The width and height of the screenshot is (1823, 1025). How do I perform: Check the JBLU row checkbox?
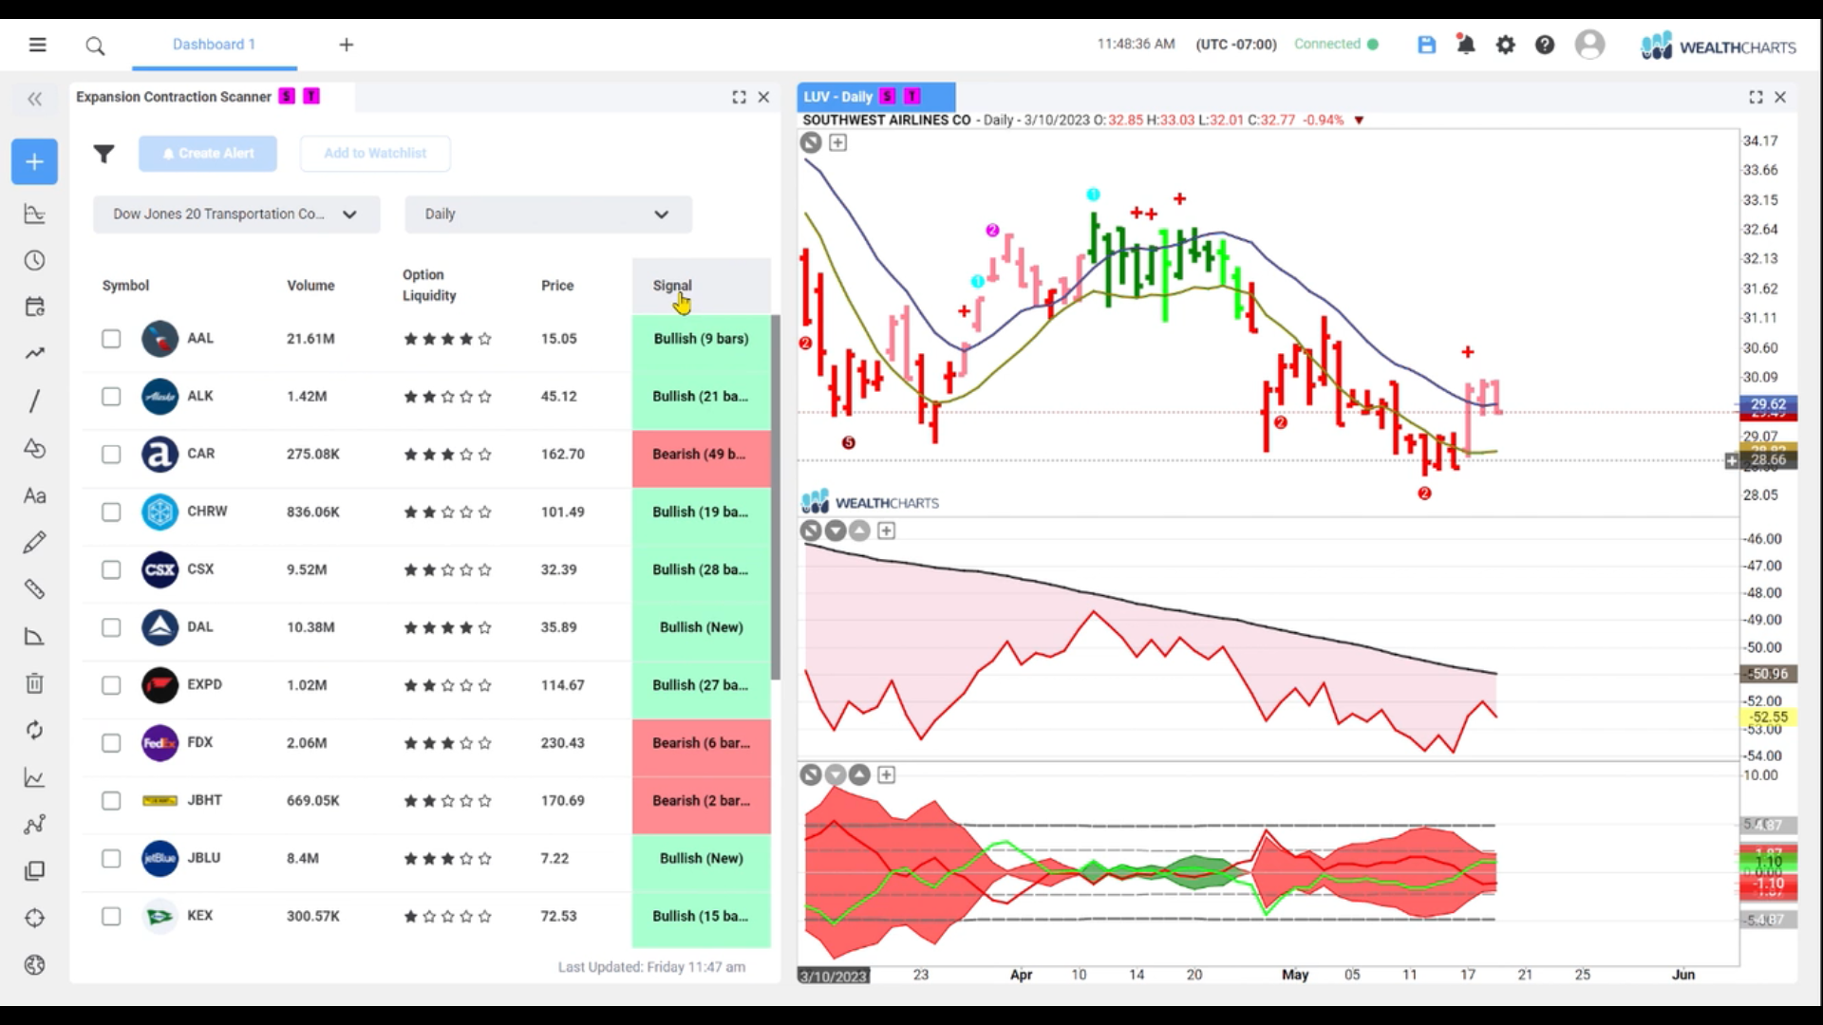pos(111,859)
